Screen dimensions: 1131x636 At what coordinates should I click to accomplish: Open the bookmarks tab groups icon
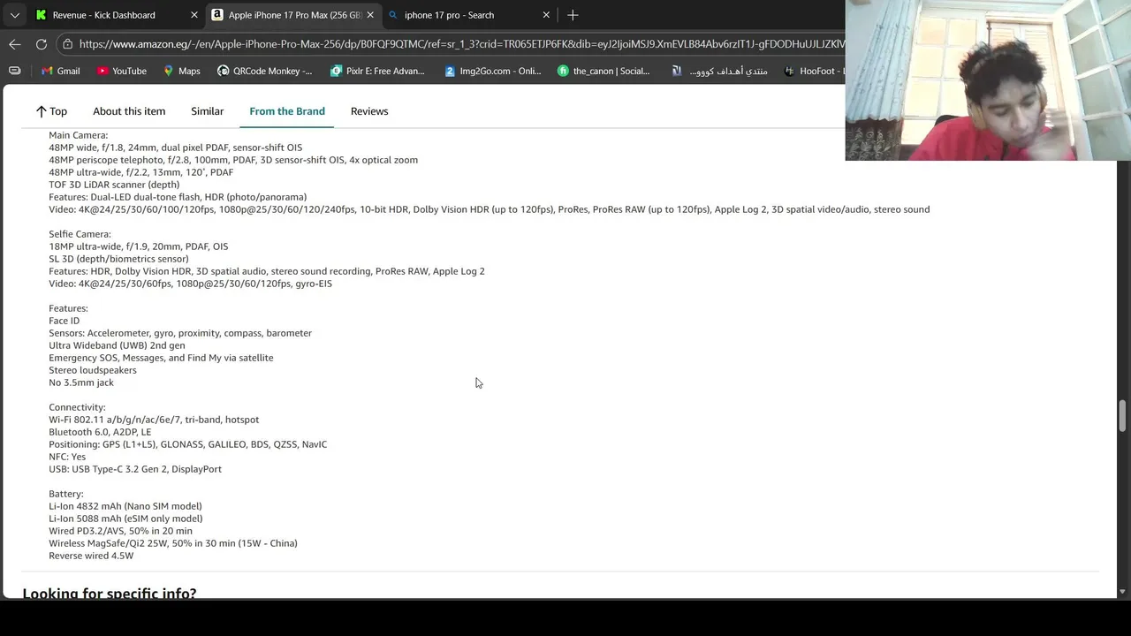click(x=14, y=71)
